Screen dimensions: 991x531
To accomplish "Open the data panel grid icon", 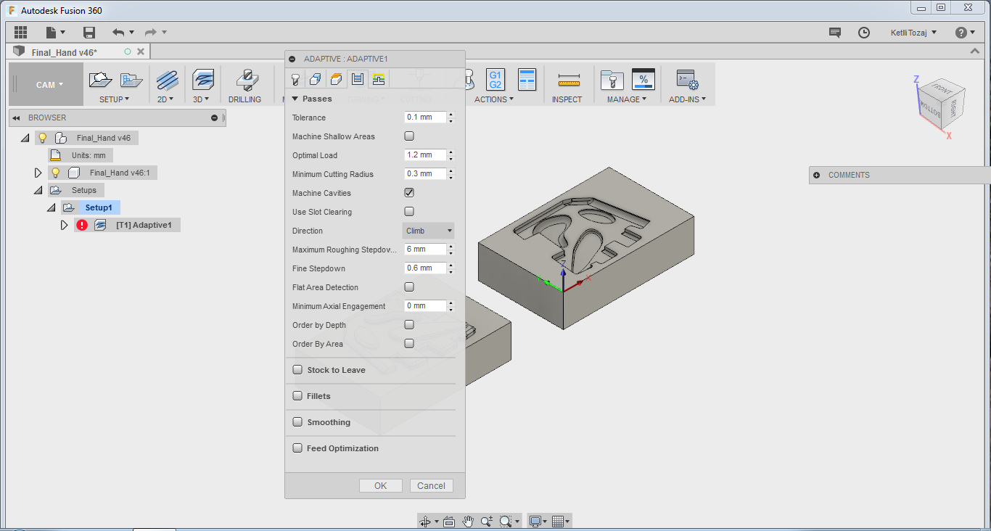I will [20, 32].
